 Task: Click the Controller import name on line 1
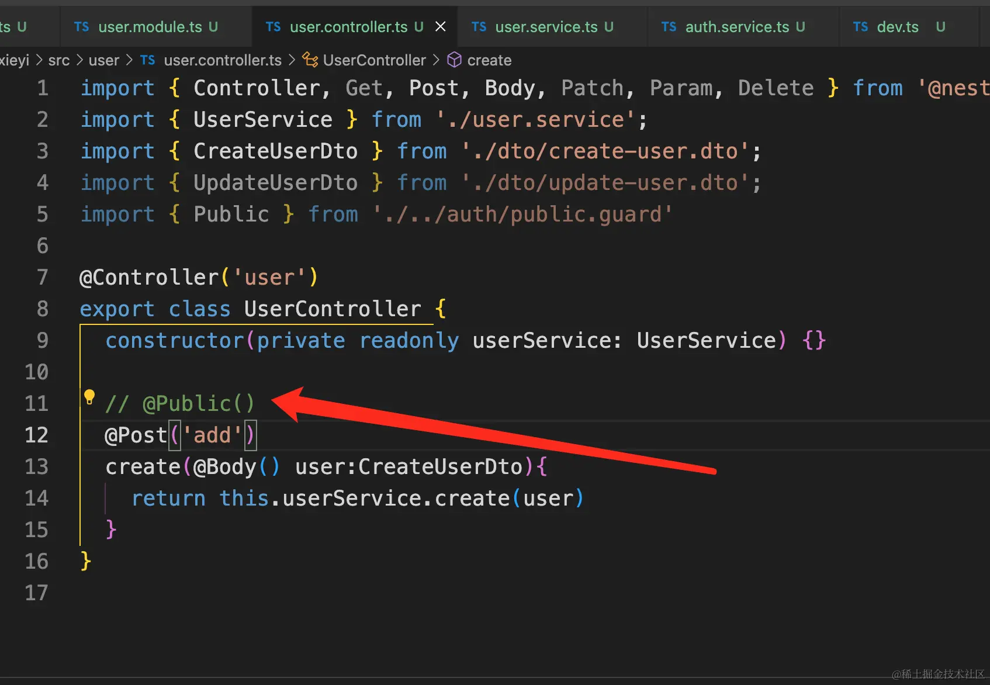[x=257, y=88]
